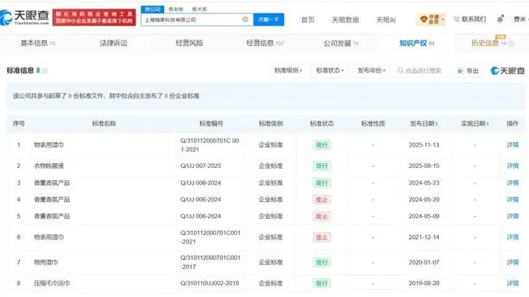
Task: Open notifications bell icon
Action: (x=500, y=19)
